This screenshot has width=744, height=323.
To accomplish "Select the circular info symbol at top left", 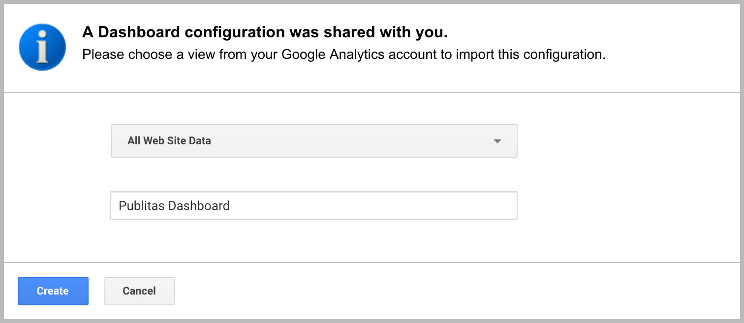I will click(x=42, y=47).
